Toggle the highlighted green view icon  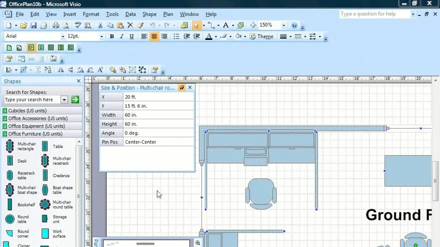point(31,47)
